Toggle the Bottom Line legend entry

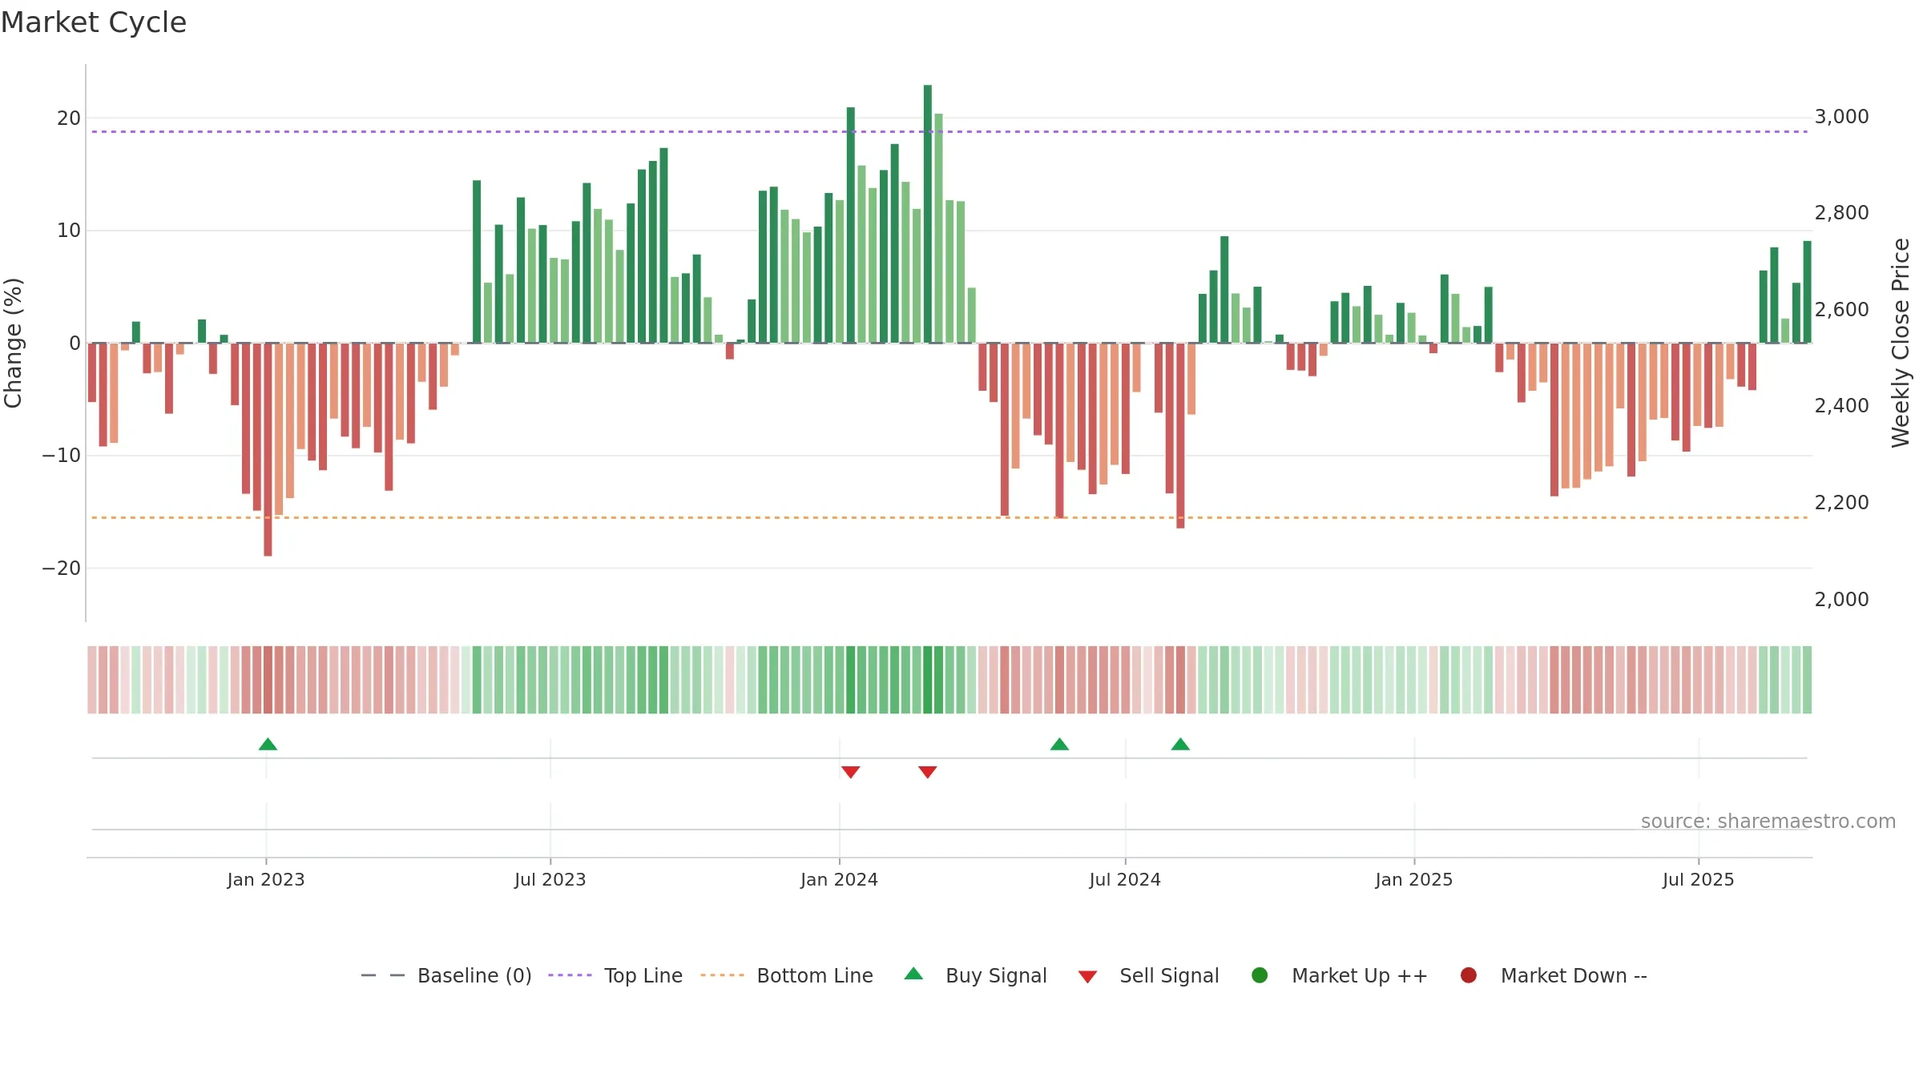tap(787, 975)
